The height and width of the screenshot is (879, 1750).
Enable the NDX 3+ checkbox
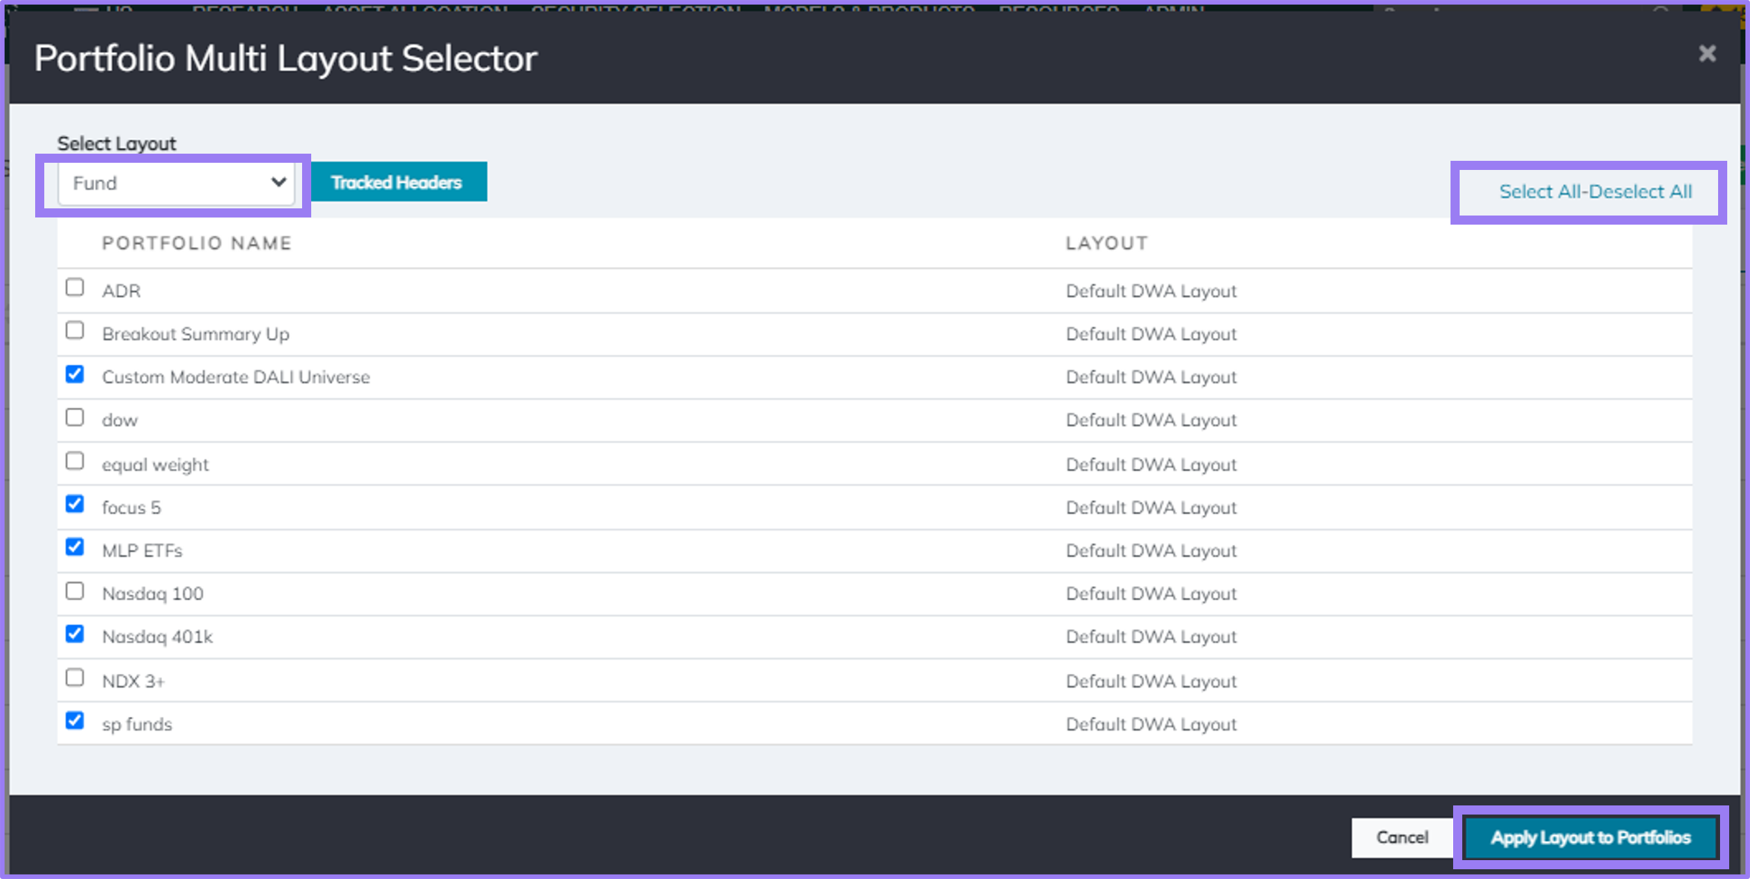75,678
